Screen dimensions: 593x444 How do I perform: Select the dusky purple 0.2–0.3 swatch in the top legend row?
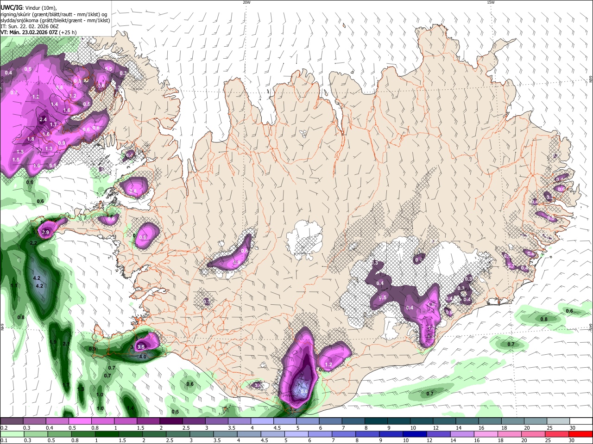click(x=11, y=421)
